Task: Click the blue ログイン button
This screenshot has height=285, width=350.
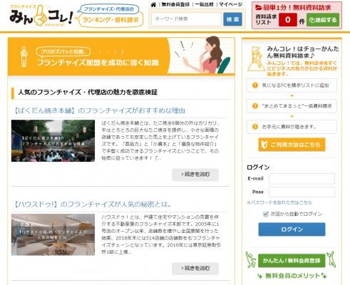Action: 292,229
